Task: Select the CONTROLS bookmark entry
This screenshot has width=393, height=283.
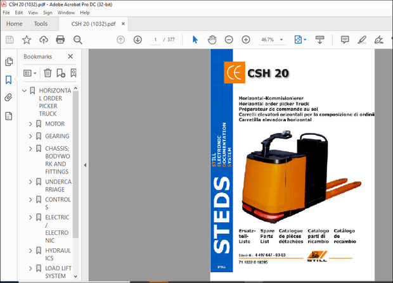Action: [58, 203]
